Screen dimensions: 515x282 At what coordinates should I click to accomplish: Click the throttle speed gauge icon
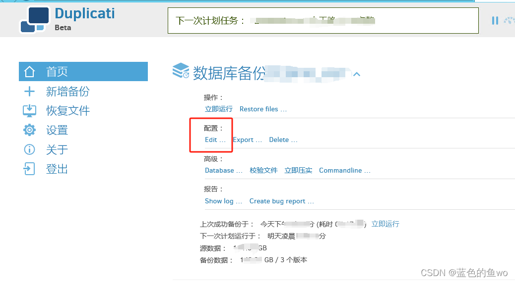click(x=509, y=21)
